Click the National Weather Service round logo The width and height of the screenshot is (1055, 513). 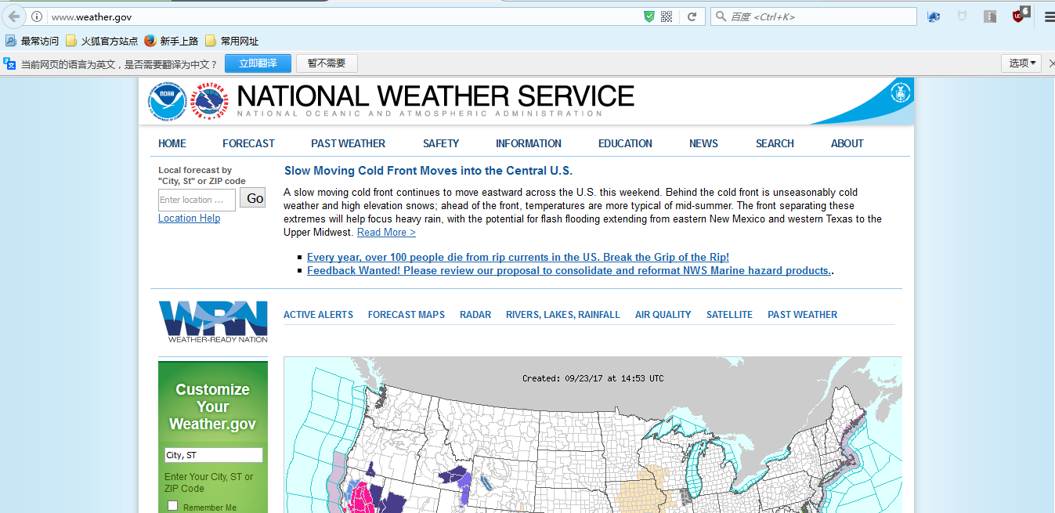click(210, 102)
